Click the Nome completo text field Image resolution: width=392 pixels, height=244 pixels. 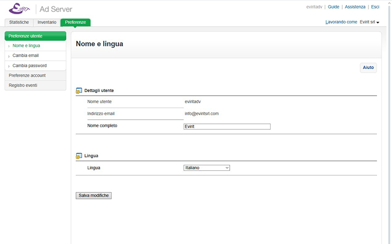[x=227, y=127]
